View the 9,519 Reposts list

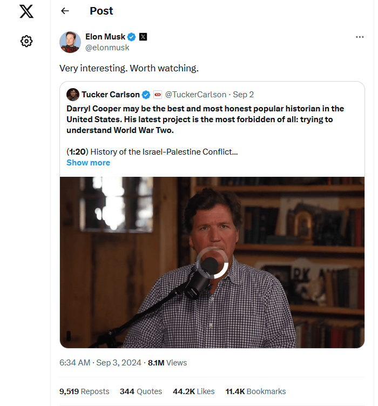pyautogui.click(x=84, y=391)
